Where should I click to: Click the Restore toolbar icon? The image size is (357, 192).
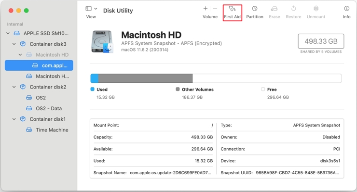293,9
